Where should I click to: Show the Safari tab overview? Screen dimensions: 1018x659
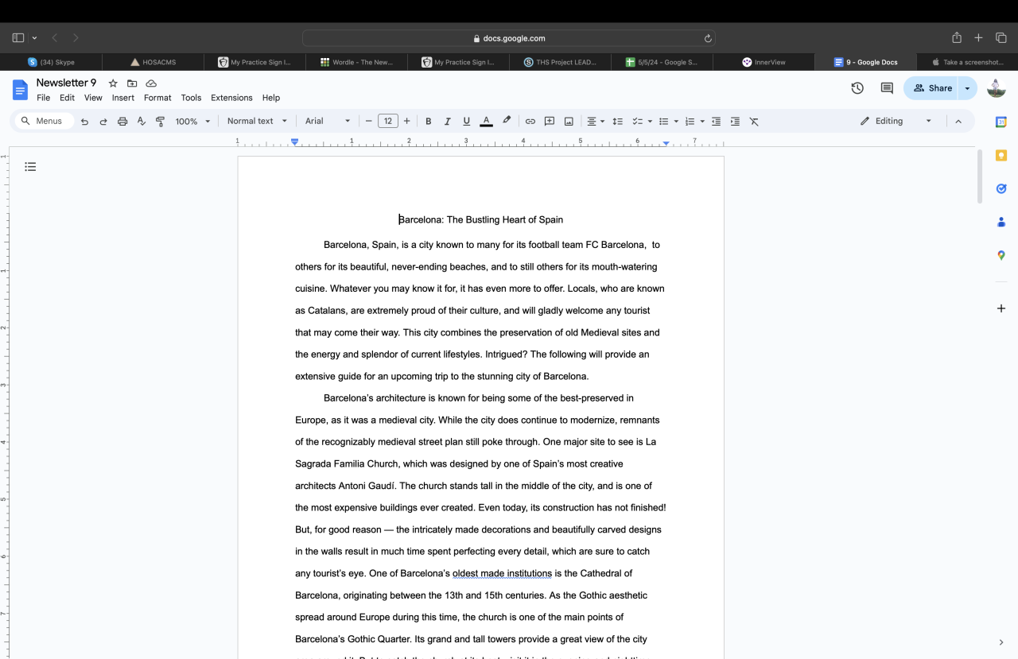[1001, 38]
